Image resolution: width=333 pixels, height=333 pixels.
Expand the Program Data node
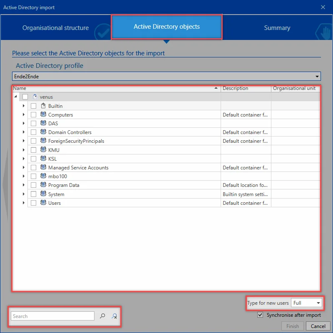[24, 185]
